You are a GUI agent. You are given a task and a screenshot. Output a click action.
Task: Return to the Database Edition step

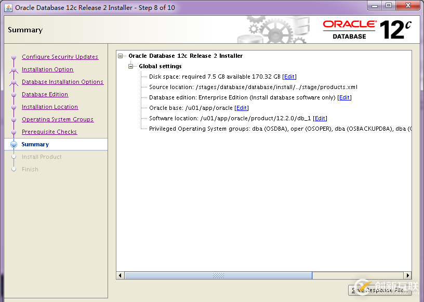tap(45, 94)
